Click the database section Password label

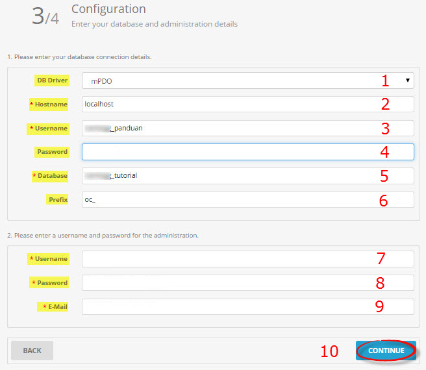point(52,152)
